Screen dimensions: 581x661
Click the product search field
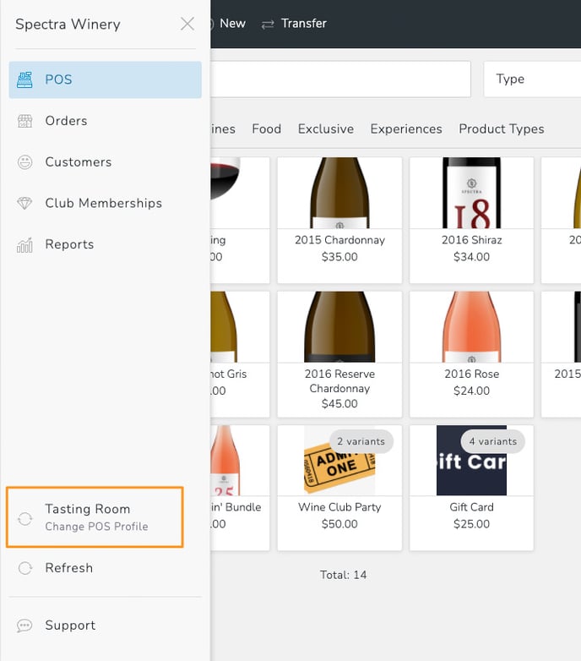(x=340, y=79)
